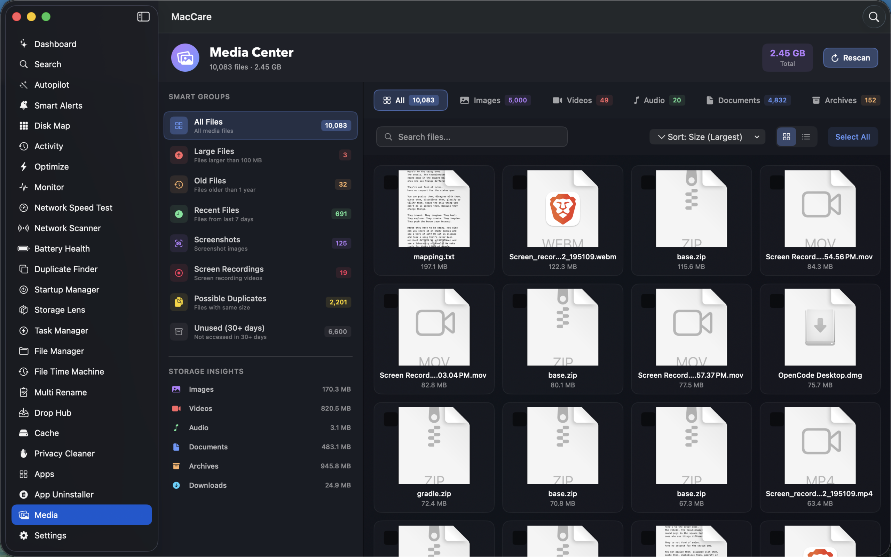
Task: Open Autopilot in sidebar
Action: [81, 85]
